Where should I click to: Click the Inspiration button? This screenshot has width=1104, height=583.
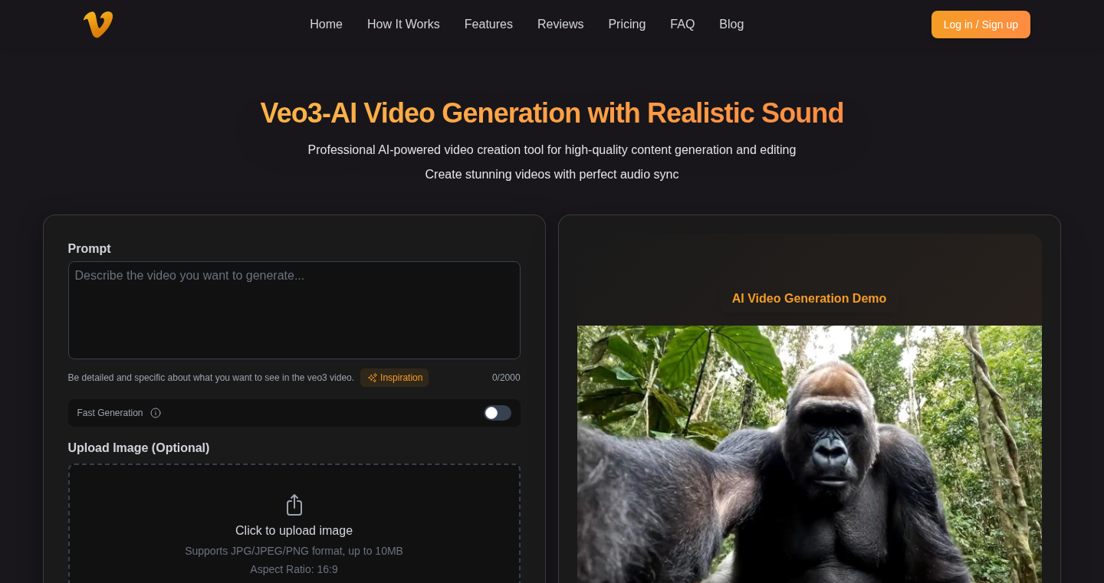point(395,378)
